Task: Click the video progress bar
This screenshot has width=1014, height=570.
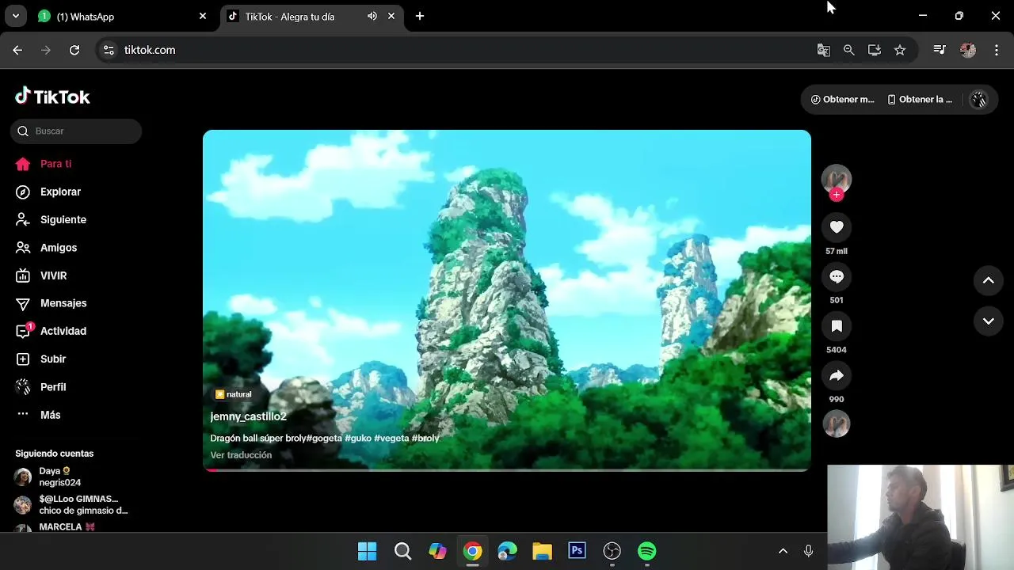Action: tap(507, 469)
